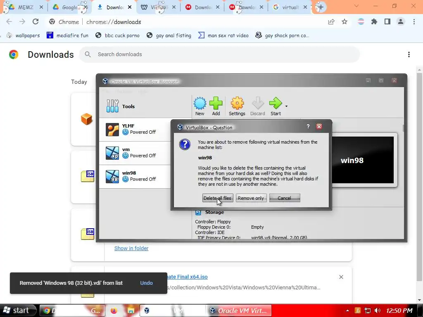Switch to the VirtualBox Wikipedia tab

pyautogui.click(x=158, y=7)
